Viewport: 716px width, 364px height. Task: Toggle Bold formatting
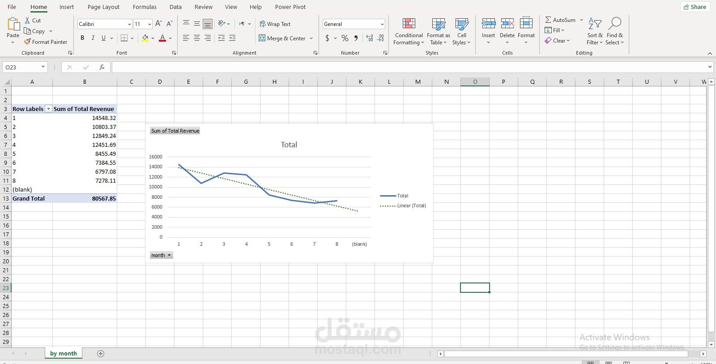point(82,39)
